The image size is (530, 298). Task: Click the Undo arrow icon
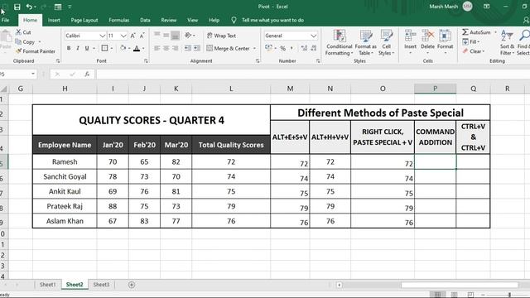(x=30, y=7)
